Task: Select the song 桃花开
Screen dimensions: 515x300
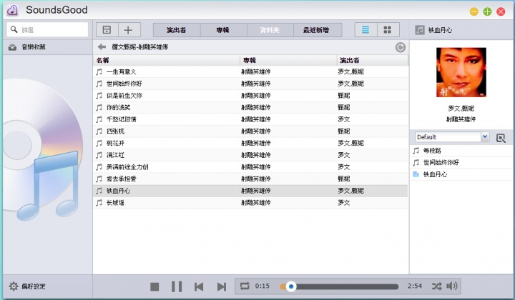Action: 250,143
